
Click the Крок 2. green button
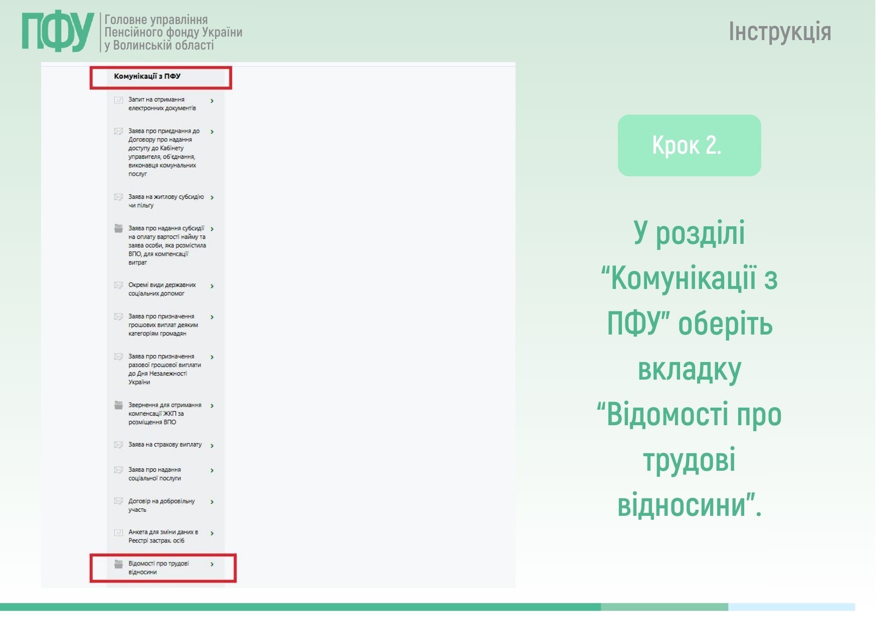(x=689, y=145)
